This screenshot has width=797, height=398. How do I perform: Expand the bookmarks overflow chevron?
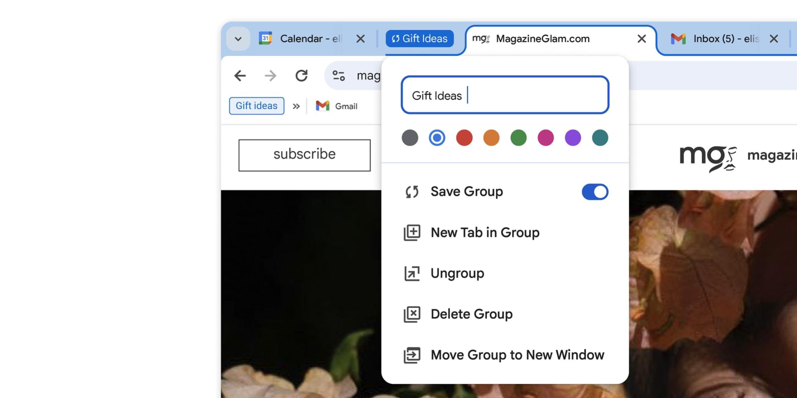pyautogui.click(x=296, y=106)
